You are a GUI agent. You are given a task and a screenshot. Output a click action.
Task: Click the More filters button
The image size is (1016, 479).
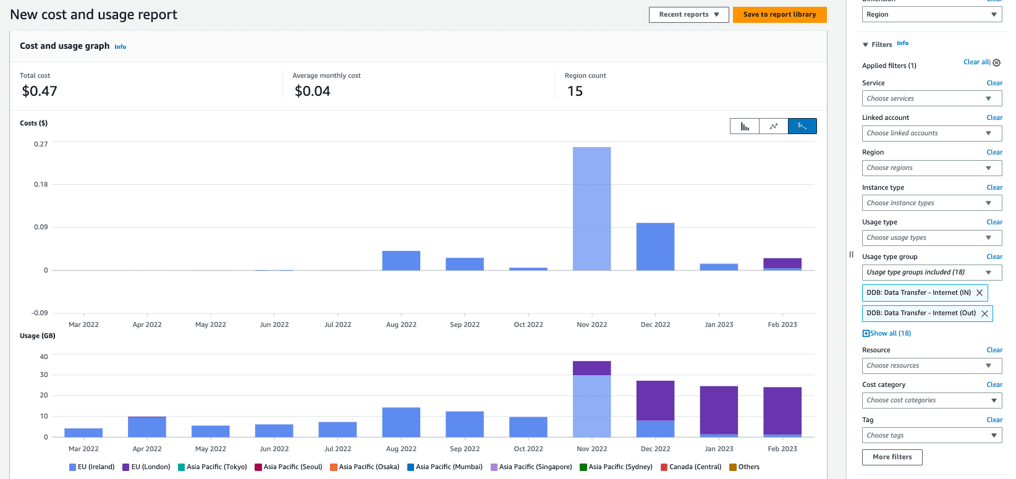click(x=892, y=457)
